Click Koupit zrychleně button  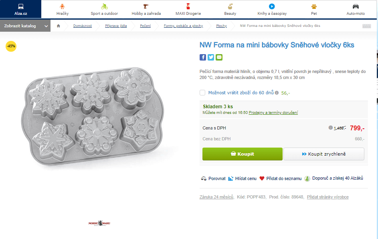pos(324,154)
